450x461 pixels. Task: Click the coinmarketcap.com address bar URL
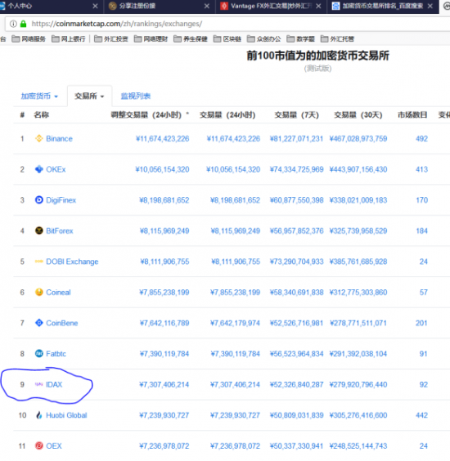pyautogui.click(x=117, y=24)
